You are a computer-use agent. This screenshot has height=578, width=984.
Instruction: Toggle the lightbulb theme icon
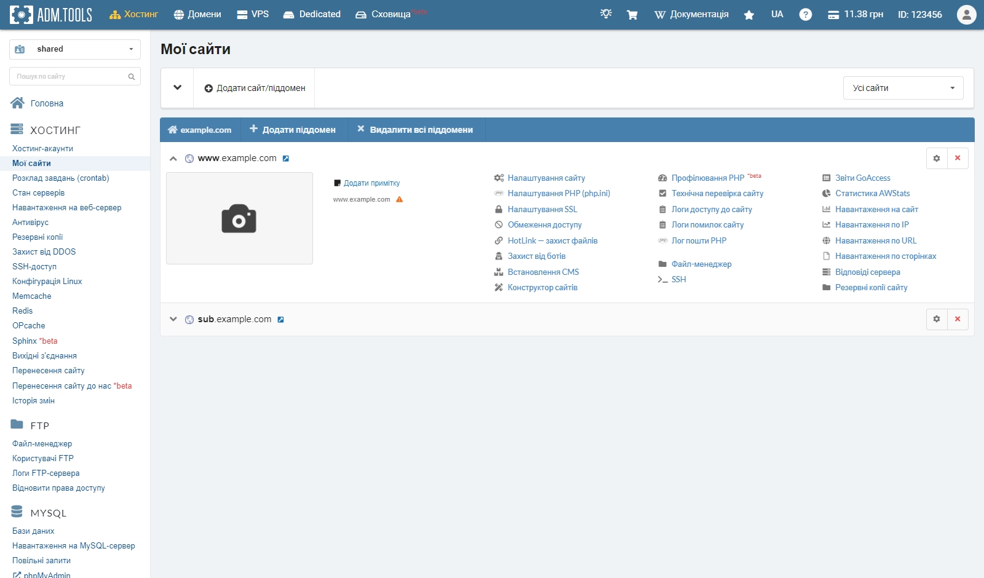(x=606, y=14)
